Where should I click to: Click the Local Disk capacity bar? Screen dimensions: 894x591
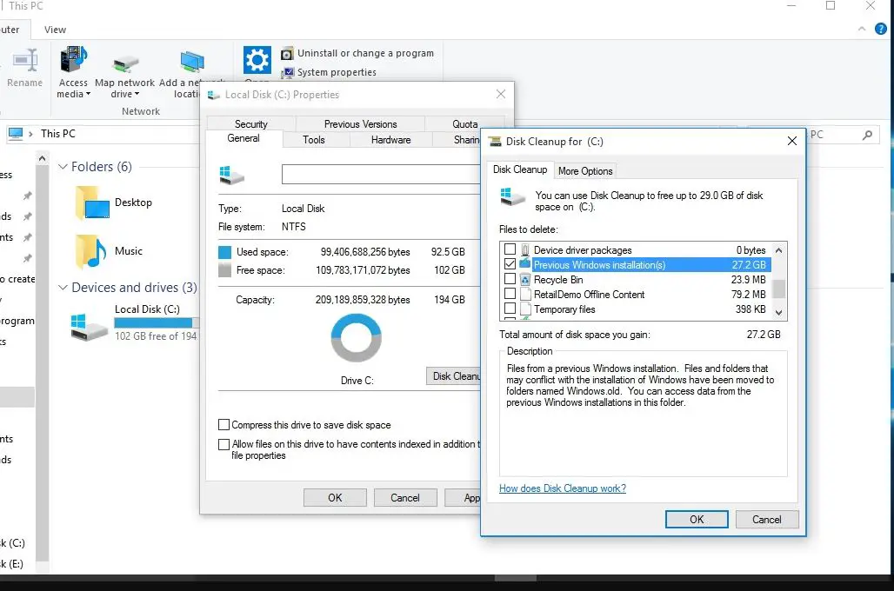[x=155, y=323]
